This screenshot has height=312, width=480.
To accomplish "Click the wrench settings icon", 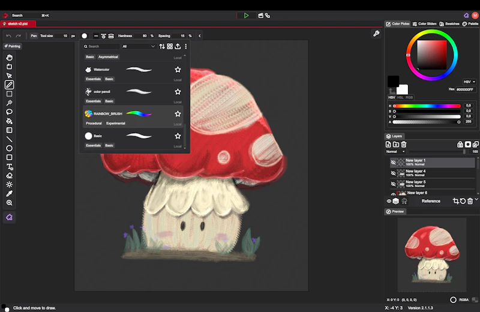I will (376, 34).
